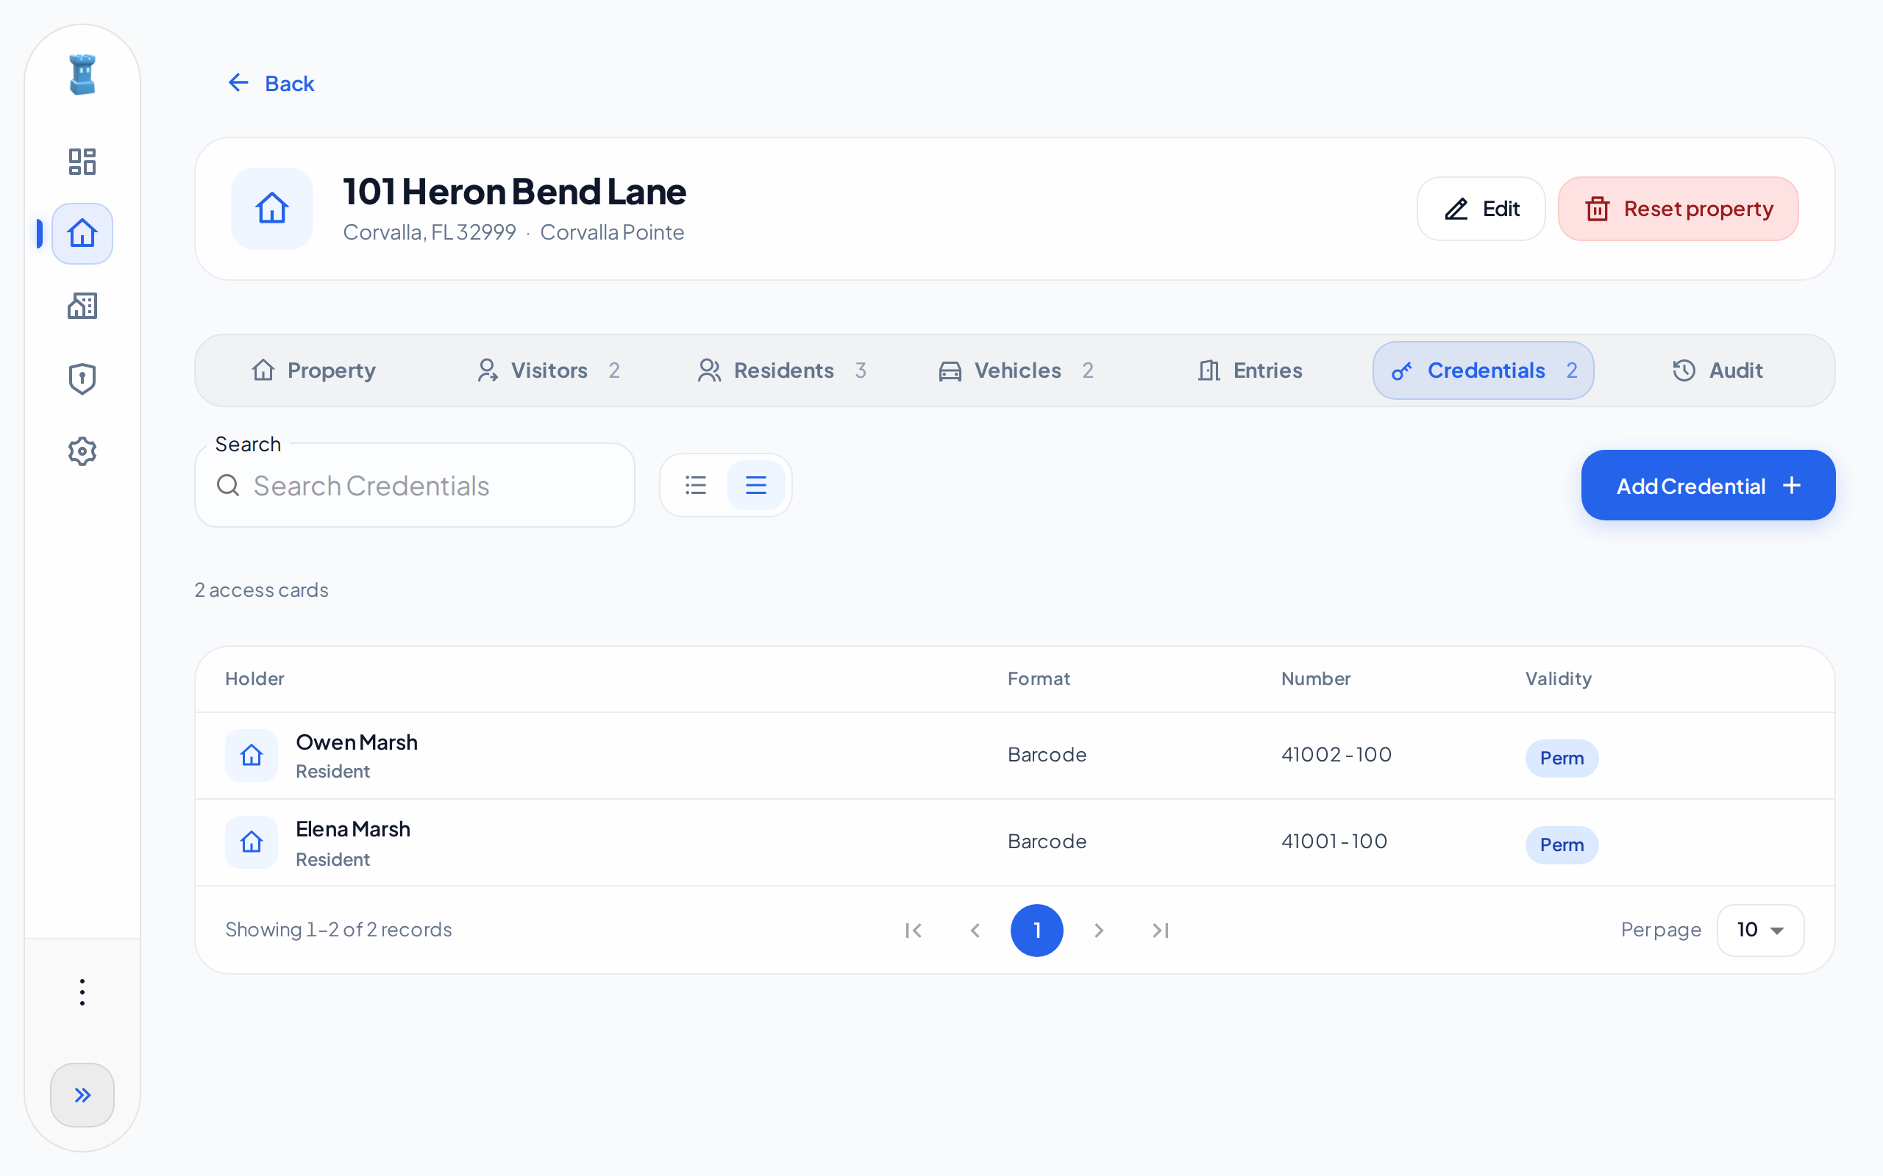Select credential number 41001-100
Image resolution: width=1883 pixels, height=1176 pixels.
point(1334,842)
